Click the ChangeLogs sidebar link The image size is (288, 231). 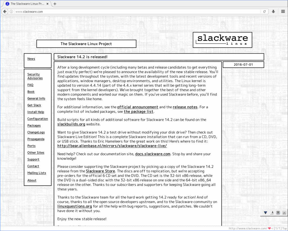pos(36,132)
